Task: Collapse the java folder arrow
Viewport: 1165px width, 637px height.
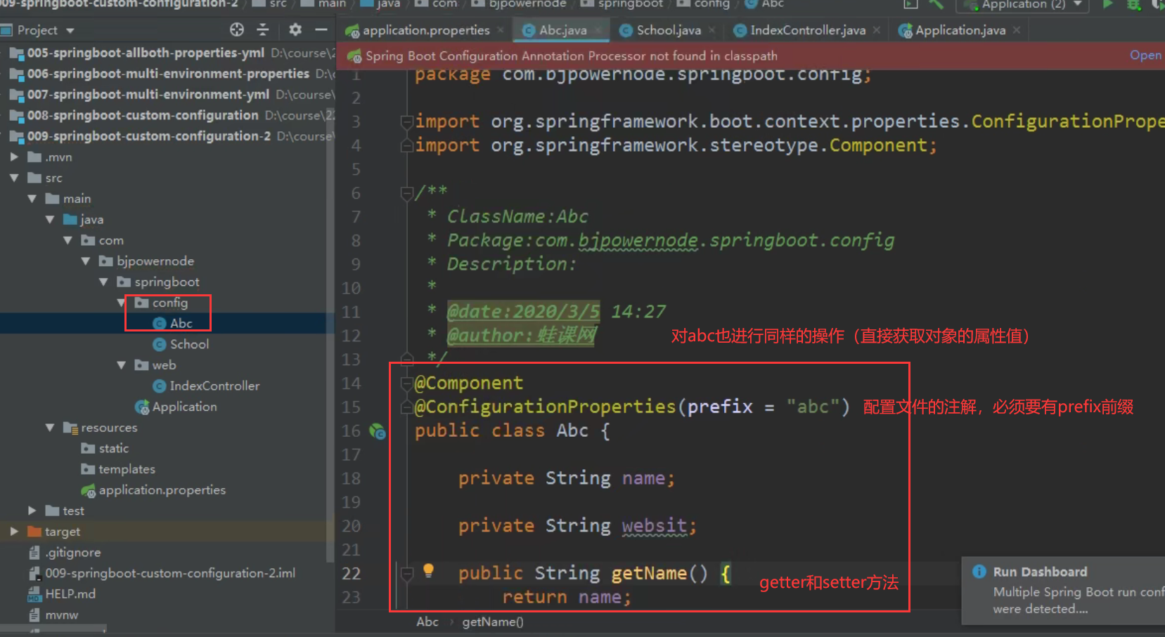Action: point(50,220)
